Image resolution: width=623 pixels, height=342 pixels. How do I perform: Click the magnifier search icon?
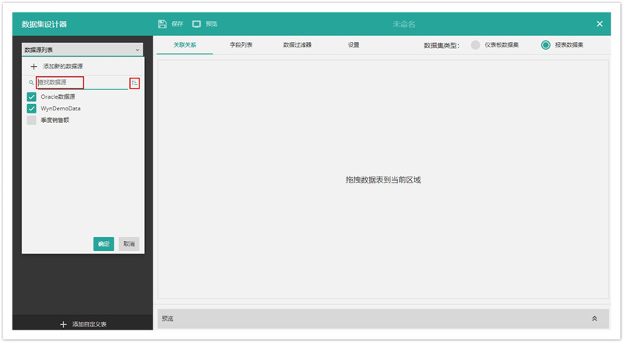pos(31,82)
